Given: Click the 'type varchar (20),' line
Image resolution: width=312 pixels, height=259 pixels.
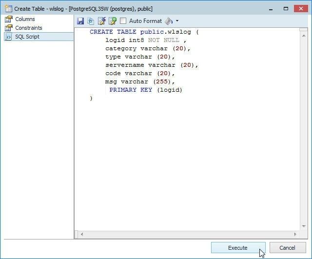Looking at the screenshot, I should pyautogui.click(x=140, y=57).
